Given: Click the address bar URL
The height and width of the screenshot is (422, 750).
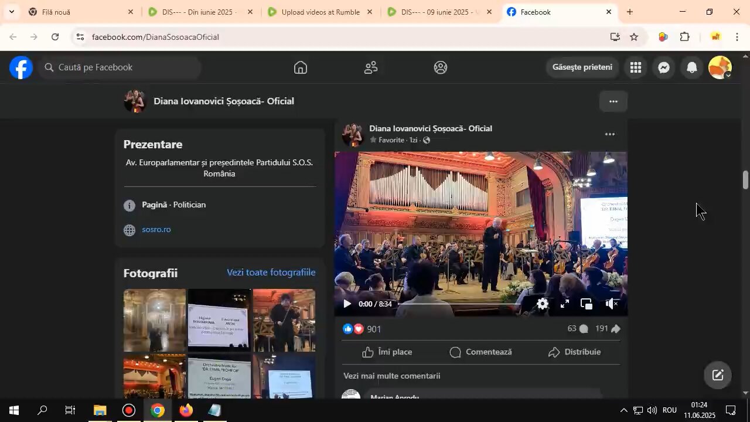Looking at the screenshot, I should tap(155, 37).
